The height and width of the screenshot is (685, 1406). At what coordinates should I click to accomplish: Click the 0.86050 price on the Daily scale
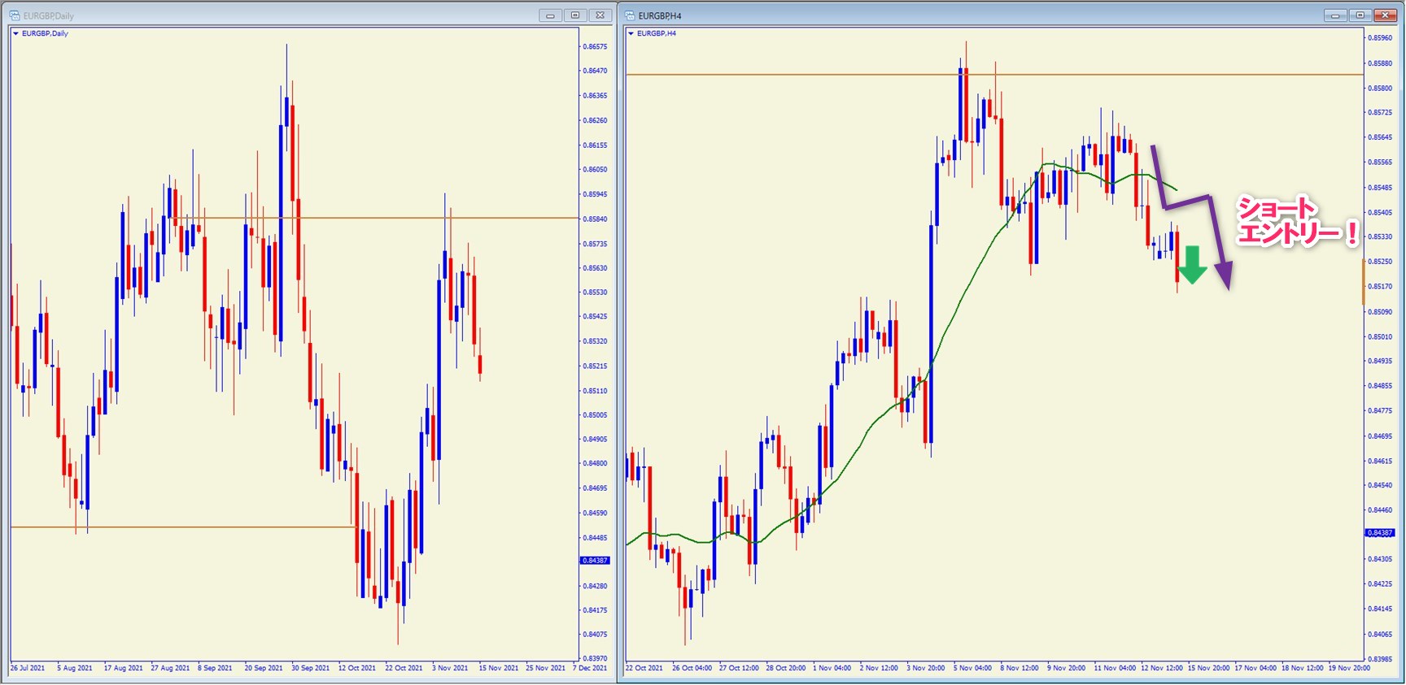click(x=596, y=170)
